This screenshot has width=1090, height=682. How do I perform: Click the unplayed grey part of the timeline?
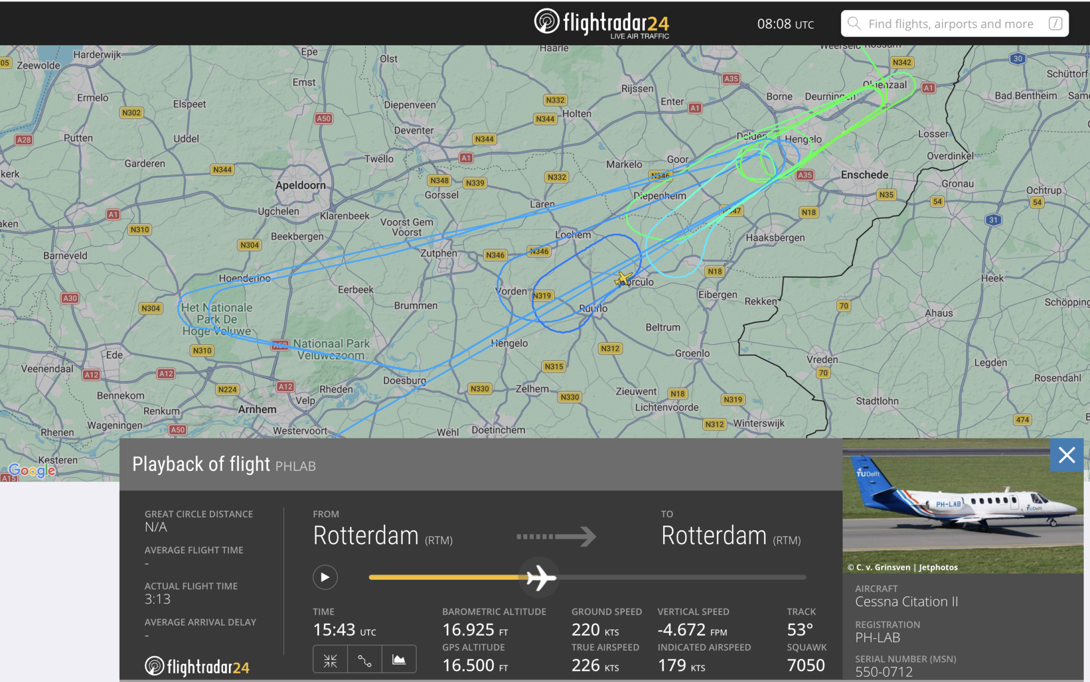(681, 577)
